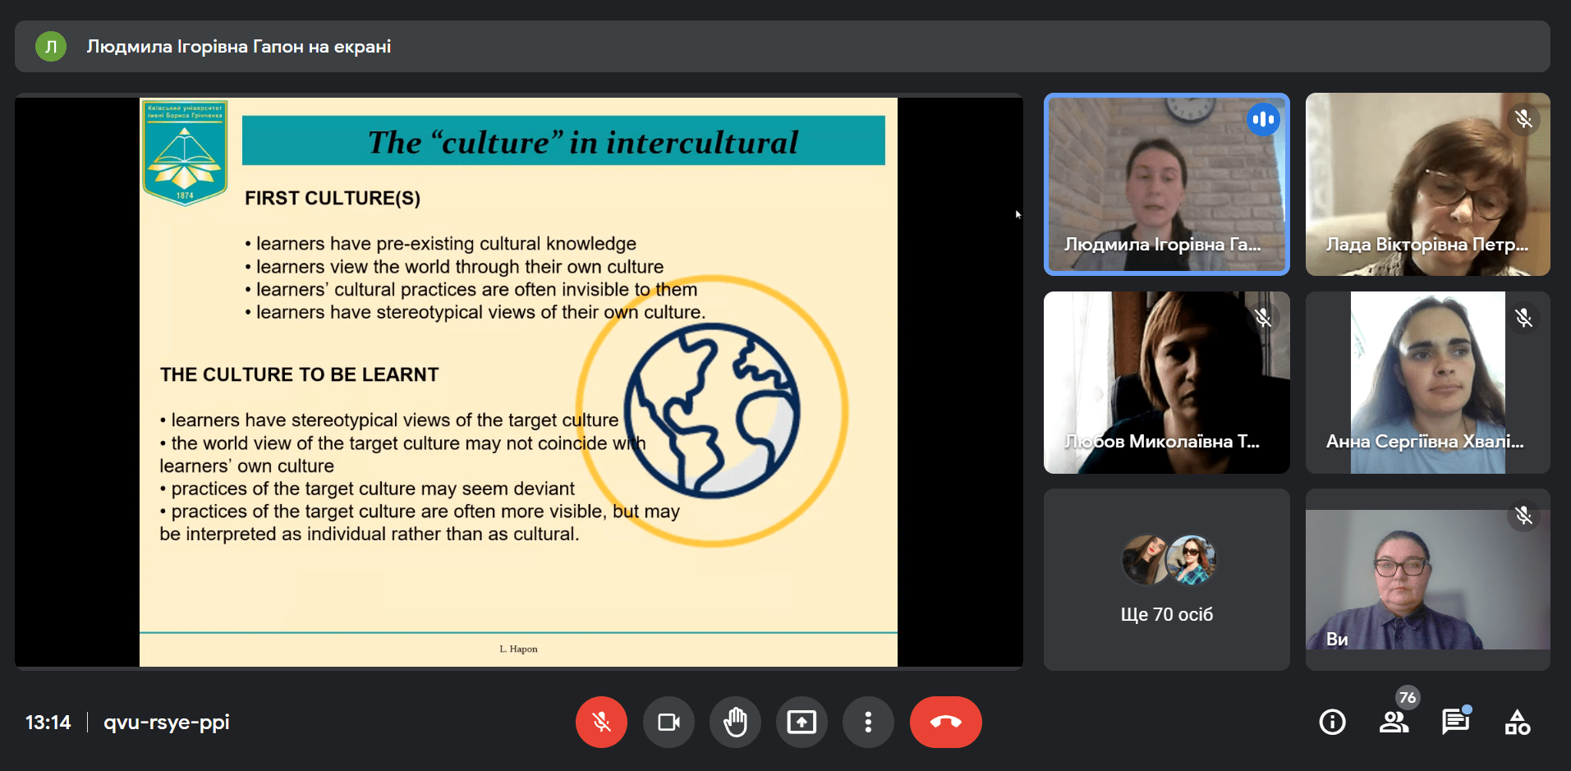The width and height of the screenshot is (1571, 771).
Task: Click the present screen button
Action: click(802, 722)
